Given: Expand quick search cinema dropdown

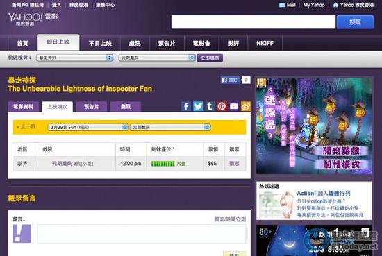Looking at the screenshot, I should click(x=157, y=58).
